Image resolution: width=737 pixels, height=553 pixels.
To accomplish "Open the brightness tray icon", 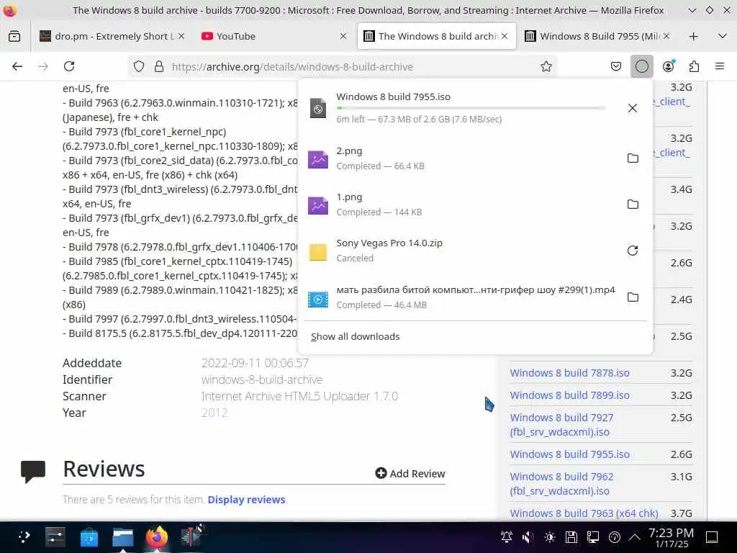I will (549, 537).
